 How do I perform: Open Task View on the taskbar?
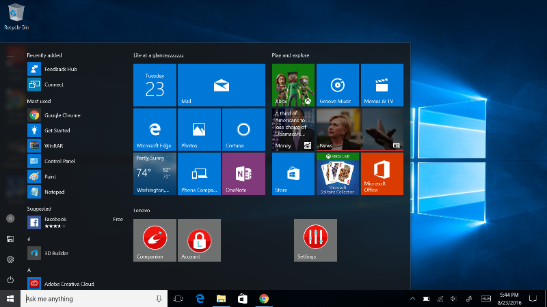coord(178,299)
